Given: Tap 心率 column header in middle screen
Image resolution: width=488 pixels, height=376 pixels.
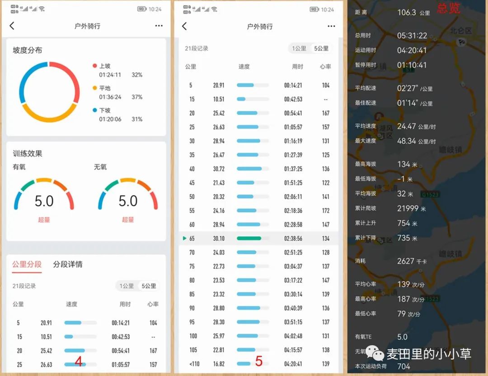Looking at the screenshot, I should tap(325, 67).
